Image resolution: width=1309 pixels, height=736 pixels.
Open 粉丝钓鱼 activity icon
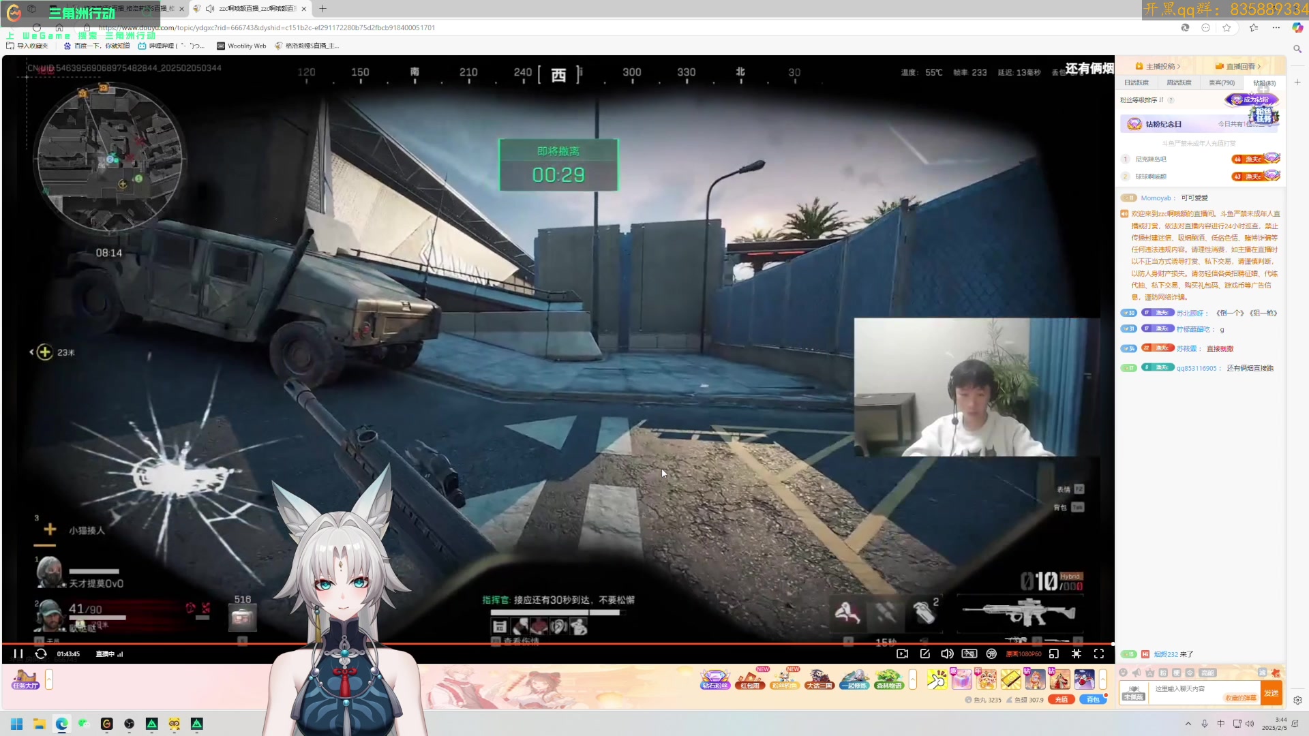(785, 679)
